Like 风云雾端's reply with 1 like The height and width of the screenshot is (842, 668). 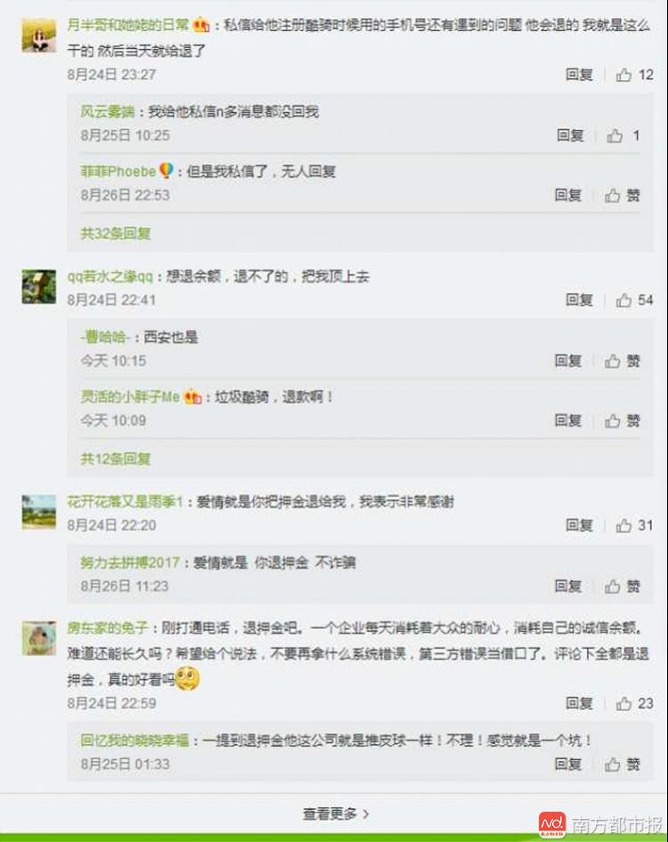click(623, 135)
